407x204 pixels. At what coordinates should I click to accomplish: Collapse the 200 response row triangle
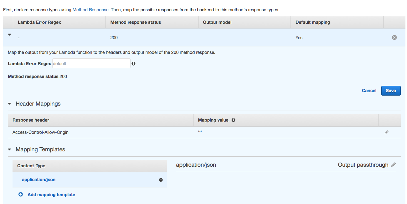(9, 35)
